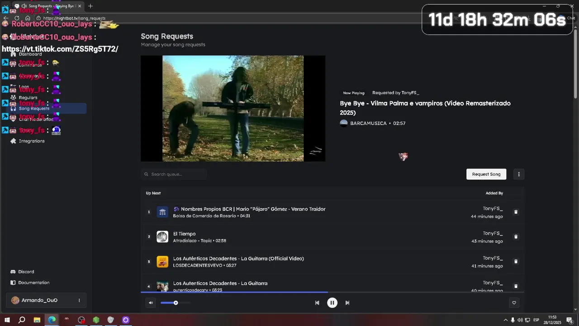
Task: Remove La Guitarra (Official Video) from queue
Action: tap(516, 261)
